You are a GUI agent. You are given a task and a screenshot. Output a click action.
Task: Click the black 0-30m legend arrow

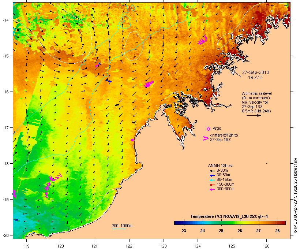click(212, 171)
